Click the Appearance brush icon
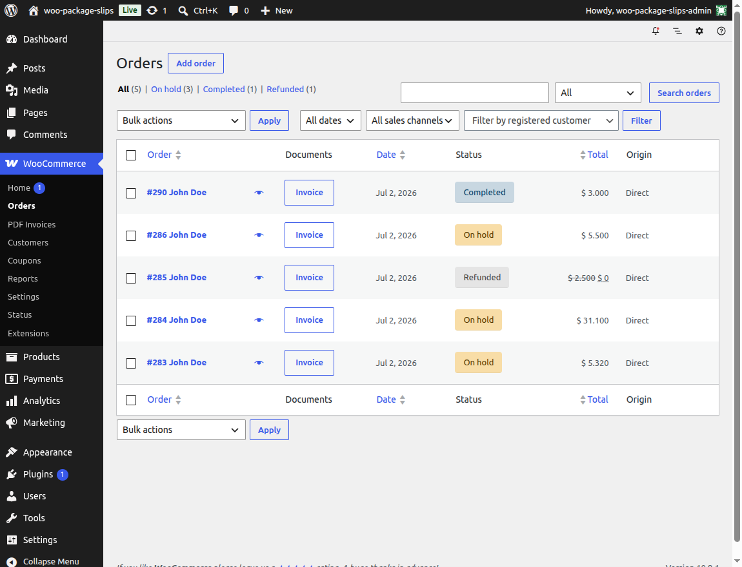The width and height of the screenshot is (742, 567). point(12,452)
